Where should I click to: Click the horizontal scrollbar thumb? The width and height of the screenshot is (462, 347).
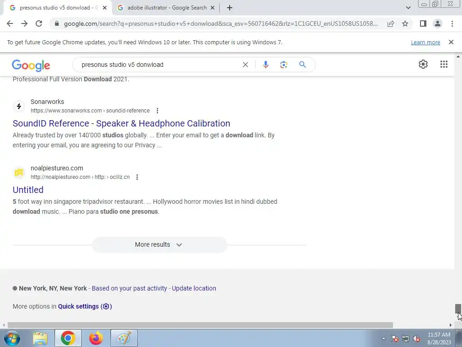point(200,325)
